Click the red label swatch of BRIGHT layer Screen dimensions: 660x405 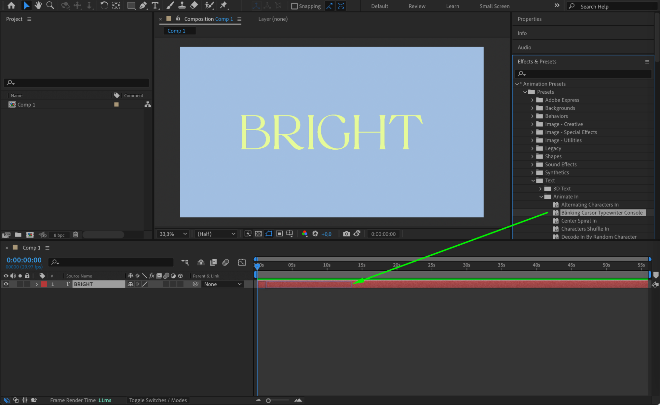click(x=44, y=284)
